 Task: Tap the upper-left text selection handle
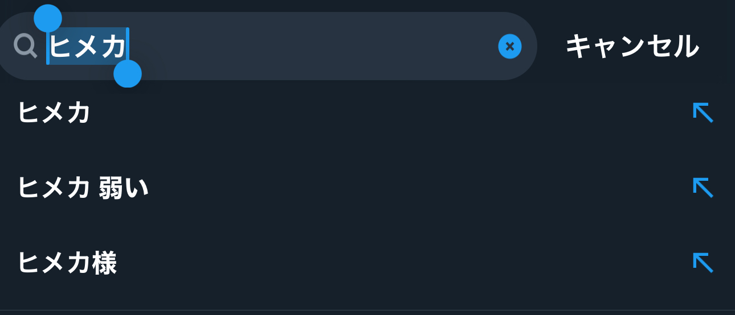(48, 19)
